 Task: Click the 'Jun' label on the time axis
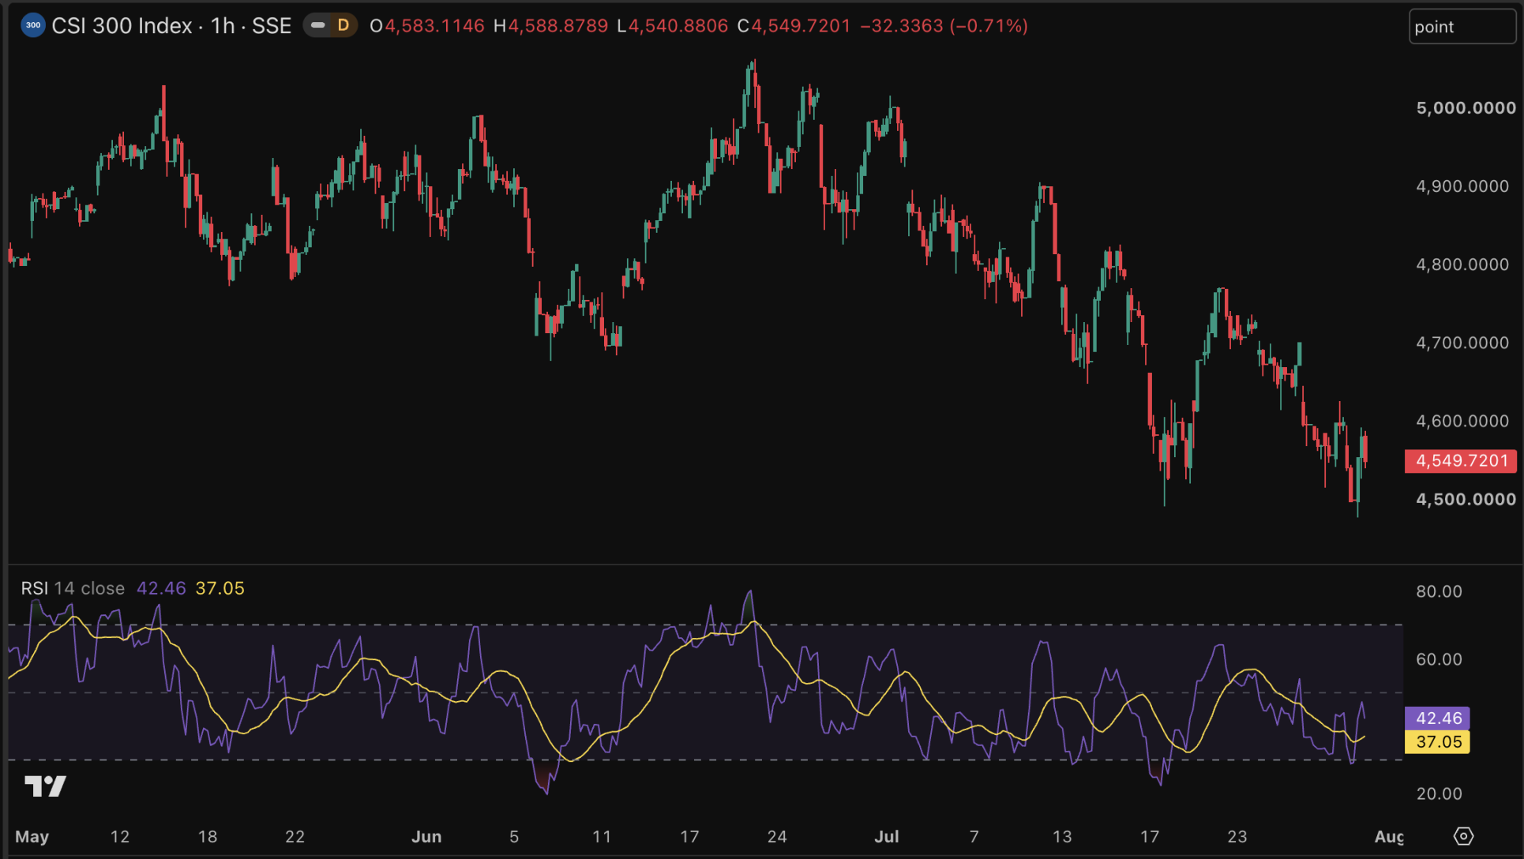pos(426,837)
